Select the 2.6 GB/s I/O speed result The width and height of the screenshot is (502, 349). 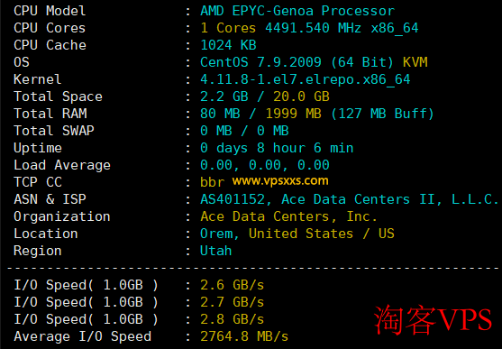point(233,285)
